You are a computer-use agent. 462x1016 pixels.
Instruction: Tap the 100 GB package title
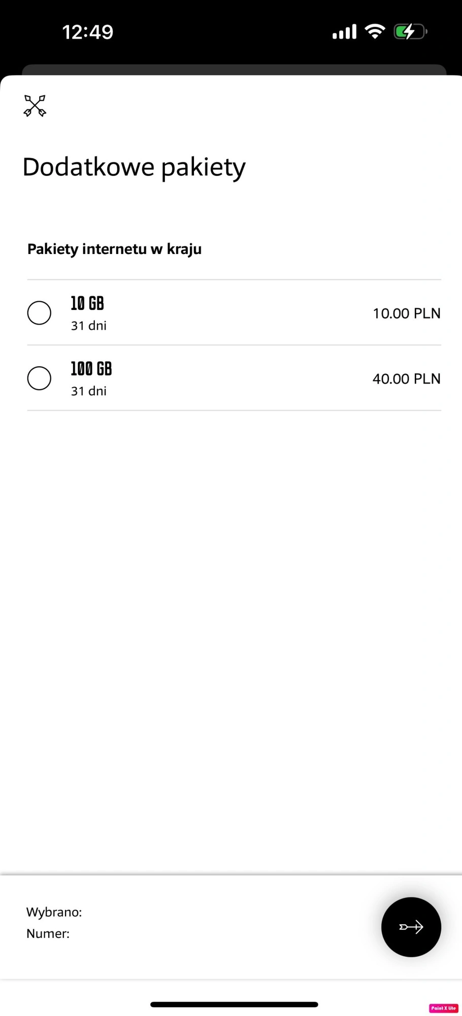(91, 369)
